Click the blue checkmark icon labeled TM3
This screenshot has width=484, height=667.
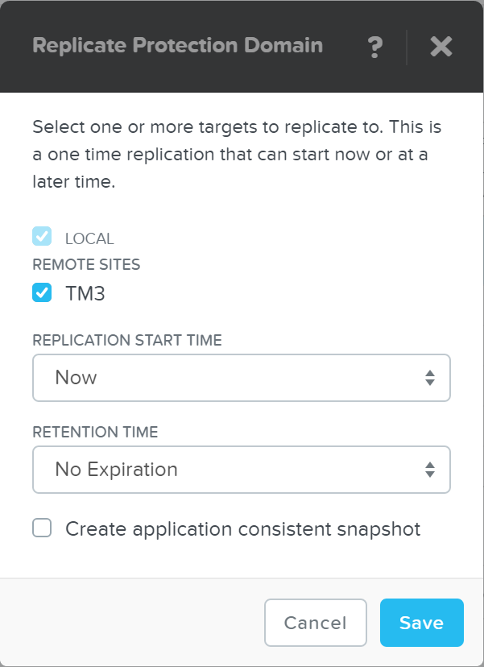42,292
